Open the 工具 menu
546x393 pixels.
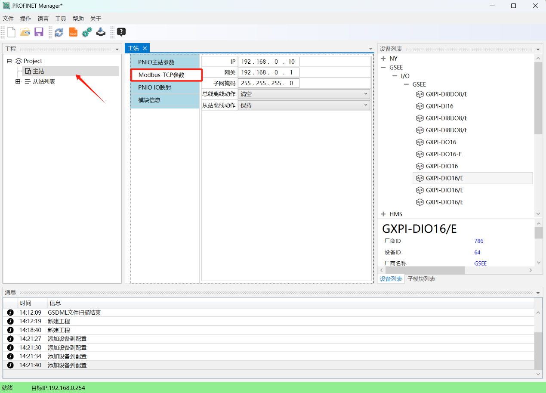[x=61, y=19]
